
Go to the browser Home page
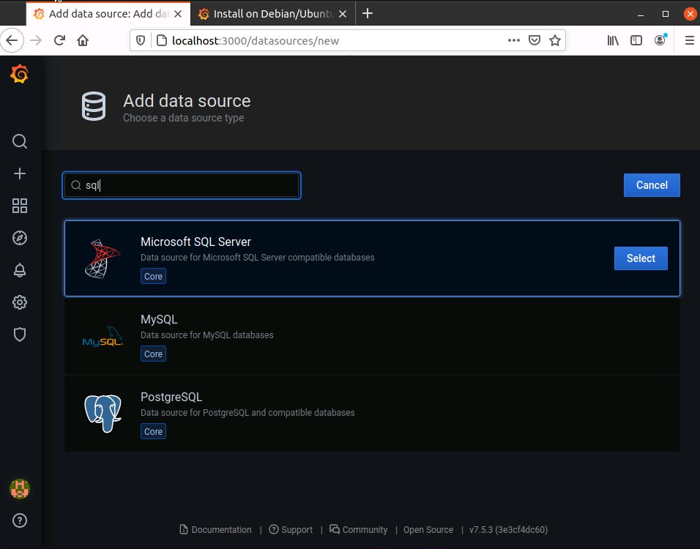point(83,40)
